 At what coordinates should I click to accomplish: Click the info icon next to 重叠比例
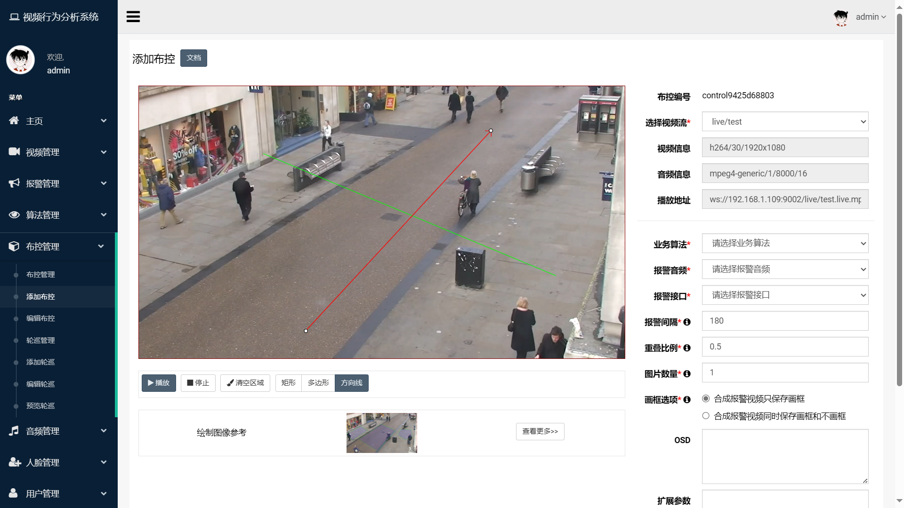687,348
